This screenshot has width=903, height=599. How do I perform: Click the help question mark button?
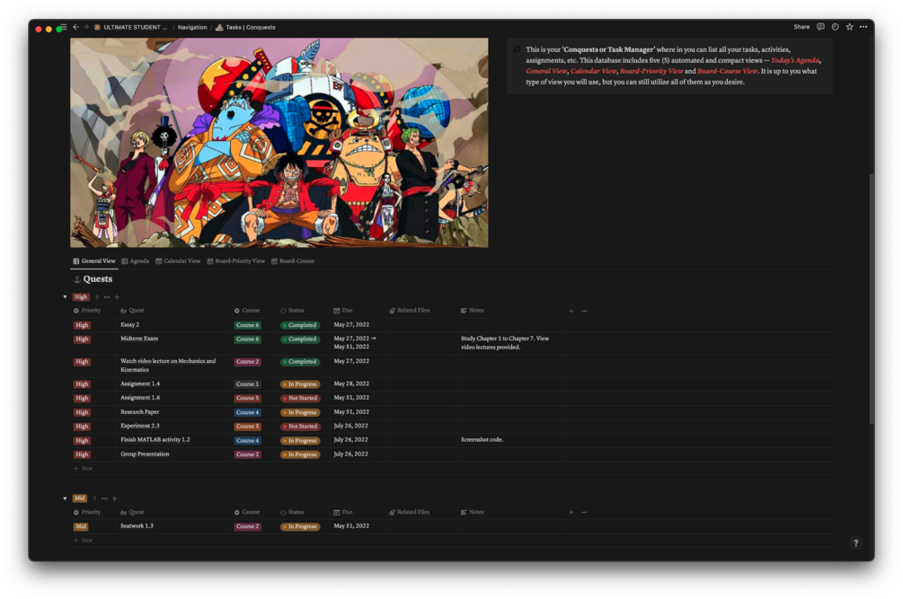855,542
